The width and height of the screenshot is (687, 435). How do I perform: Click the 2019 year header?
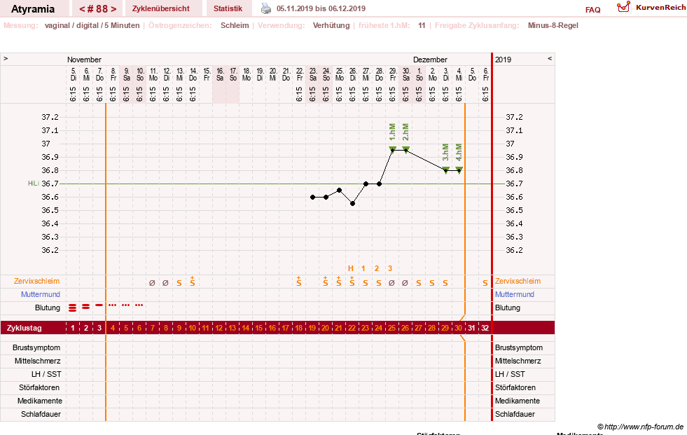503,60
